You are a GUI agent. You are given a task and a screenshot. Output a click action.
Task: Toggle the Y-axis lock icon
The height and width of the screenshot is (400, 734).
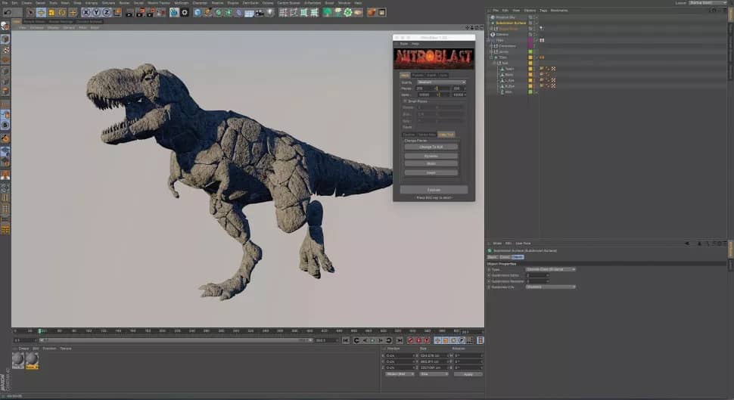click(96, 13)
